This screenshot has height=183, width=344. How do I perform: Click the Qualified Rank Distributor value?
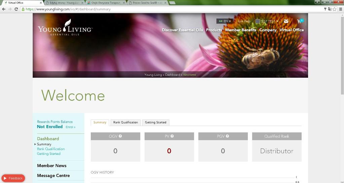point(277,151)
